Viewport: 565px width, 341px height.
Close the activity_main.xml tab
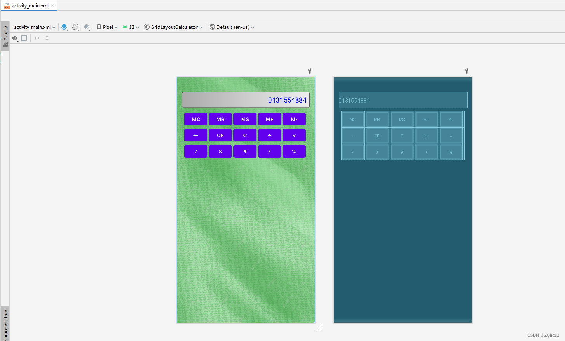tap(53, 5)
